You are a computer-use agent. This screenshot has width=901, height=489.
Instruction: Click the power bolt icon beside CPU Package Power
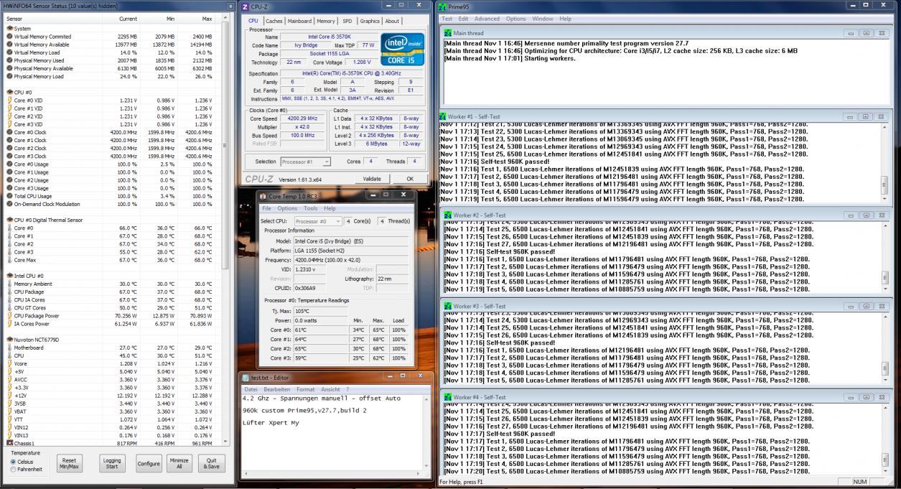point(10,316)
